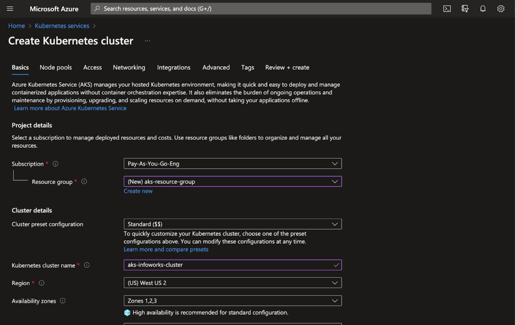The height and width of the screenshot is (325, 516).
Task: Open the Subscription dropdown
Action: (x=233, y=164)
